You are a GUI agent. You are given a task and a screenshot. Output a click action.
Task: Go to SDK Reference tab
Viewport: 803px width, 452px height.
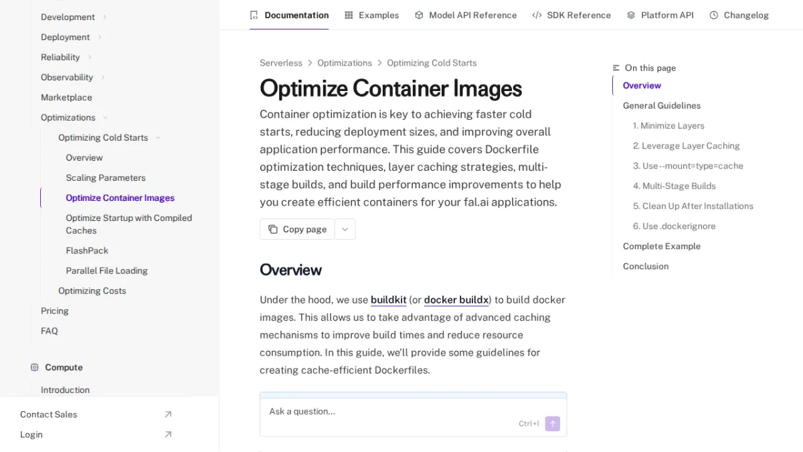coord(571,15)
